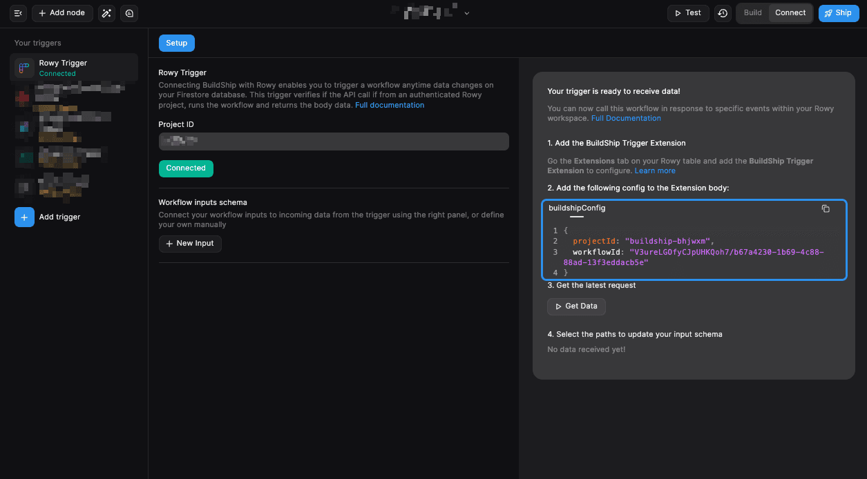Click the Get Data button
Screen dimensions: 867x479
coord(577,306)
